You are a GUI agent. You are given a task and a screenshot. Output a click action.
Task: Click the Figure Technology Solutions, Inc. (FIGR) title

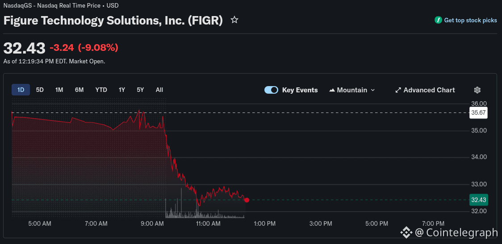click(113, 21)
